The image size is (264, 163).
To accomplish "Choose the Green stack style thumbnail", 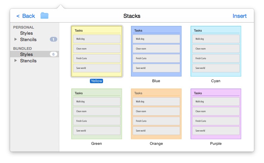I will click(x=97, y=114).
